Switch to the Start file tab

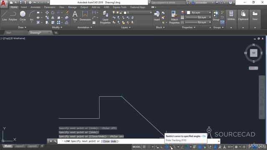[x=8, y=32]
